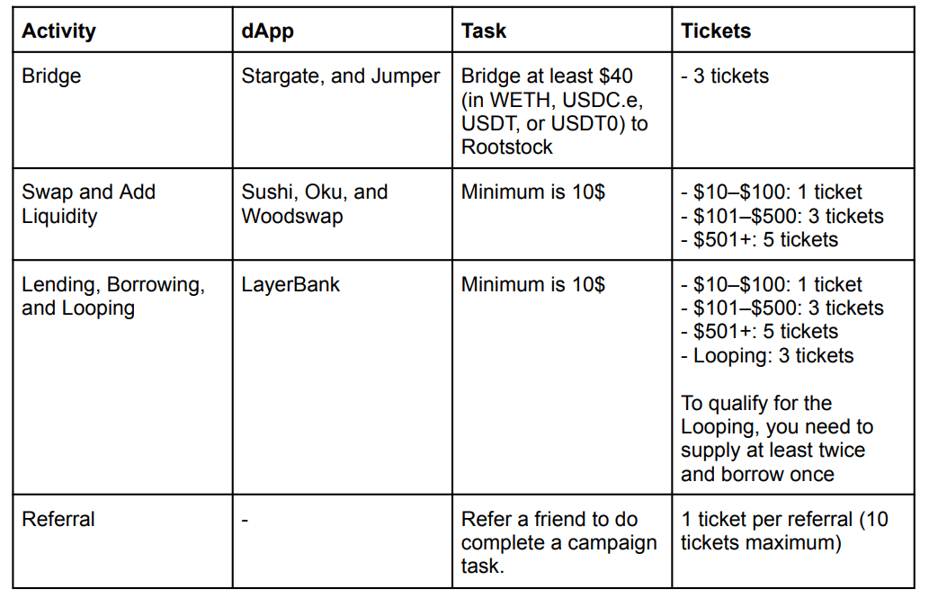Click Minimum is 10$ in the LayerBank row
The width and height of the screenshot is (929, 598).
[533, 284]
